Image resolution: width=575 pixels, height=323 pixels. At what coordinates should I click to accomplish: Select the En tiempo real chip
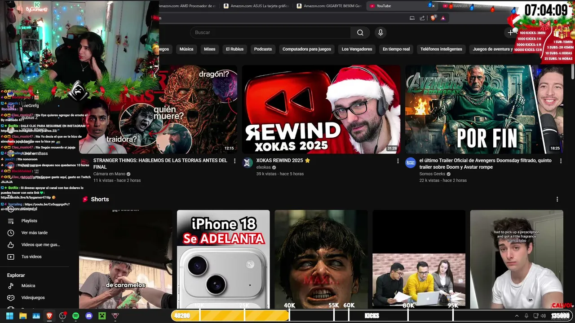click(396, 49)
